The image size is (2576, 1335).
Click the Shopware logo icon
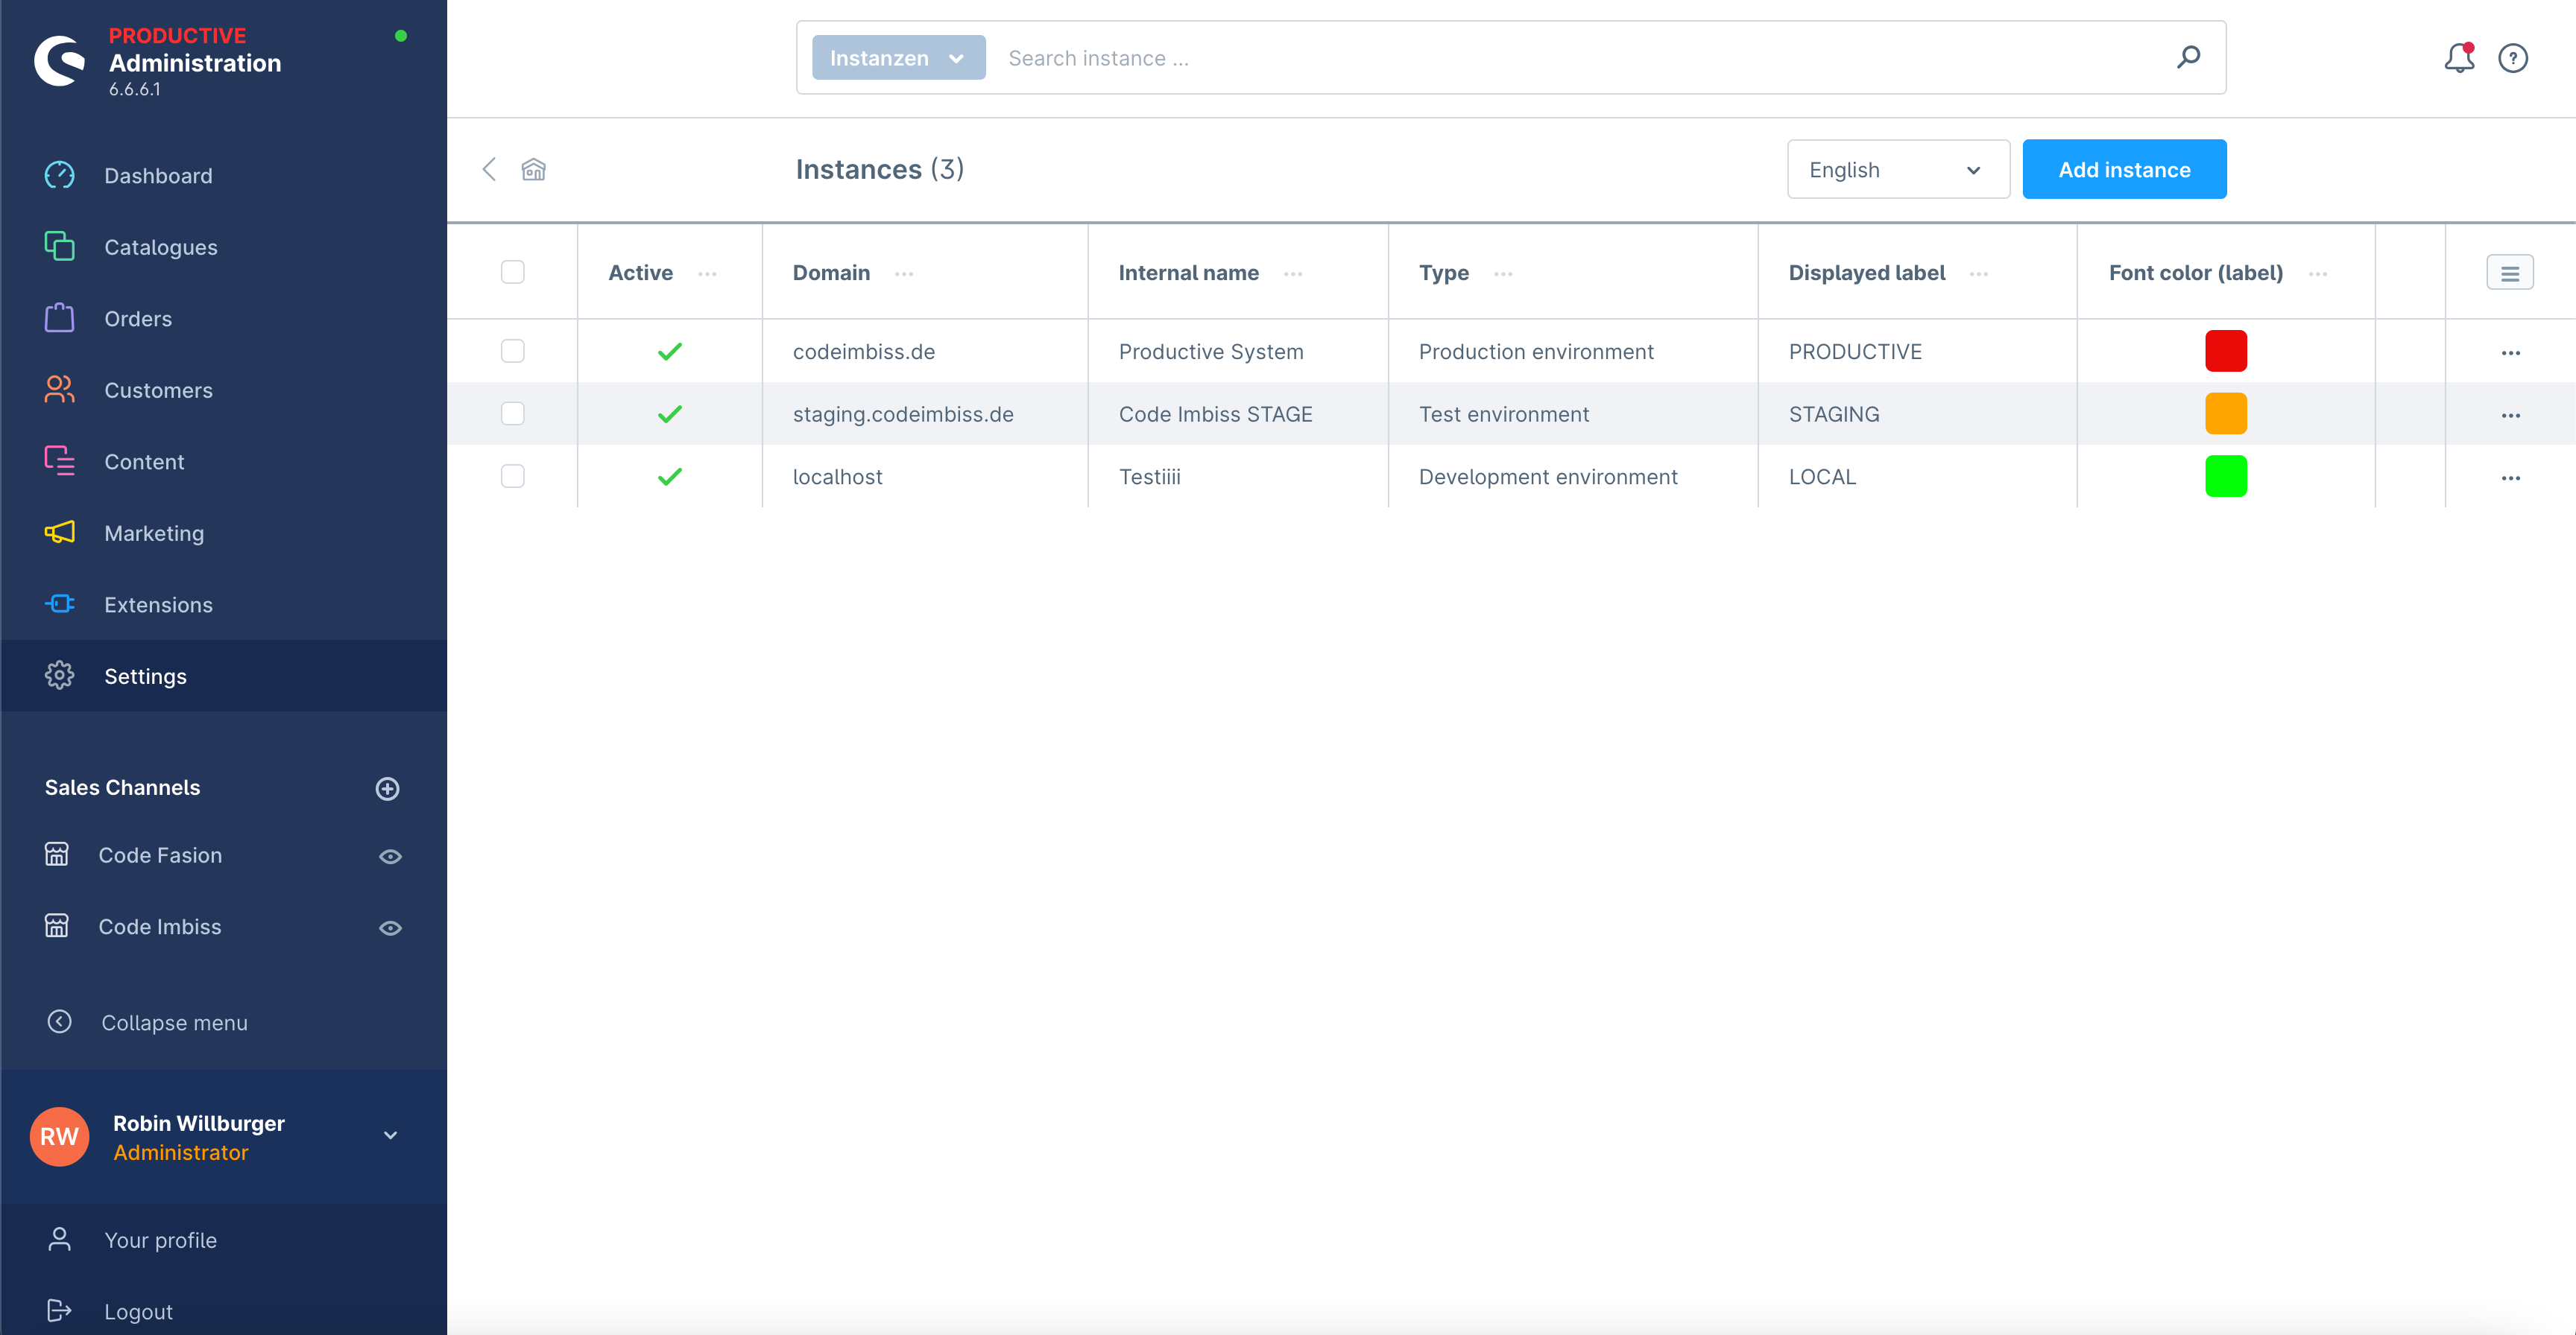coord(60,61)
